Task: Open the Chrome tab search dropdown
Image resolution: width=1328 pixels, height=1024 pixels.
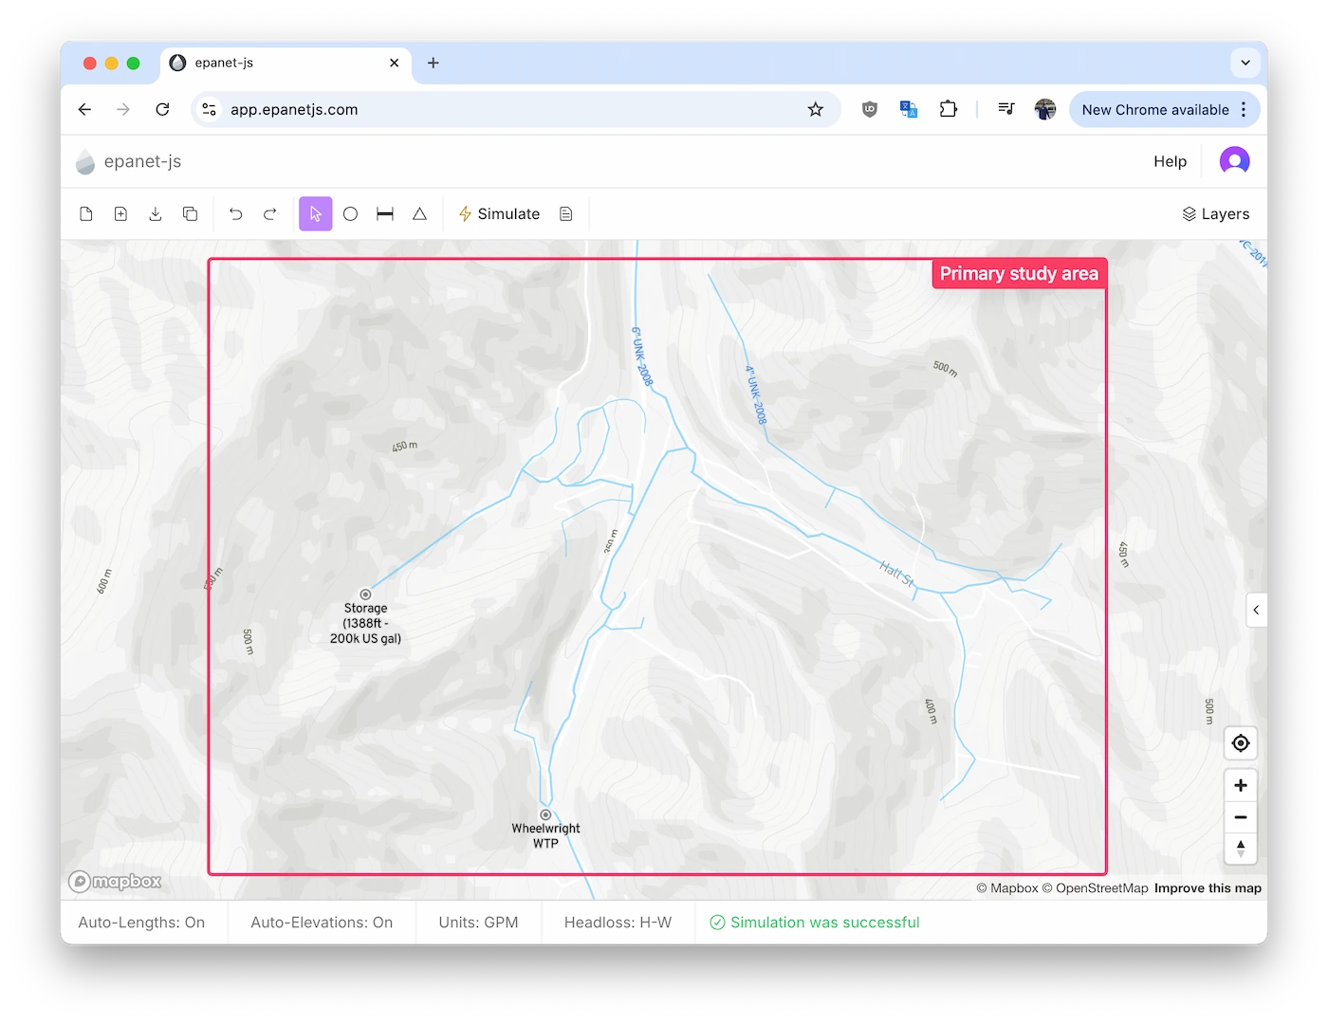Action: pyautogui.click(x=1245, y=63)
